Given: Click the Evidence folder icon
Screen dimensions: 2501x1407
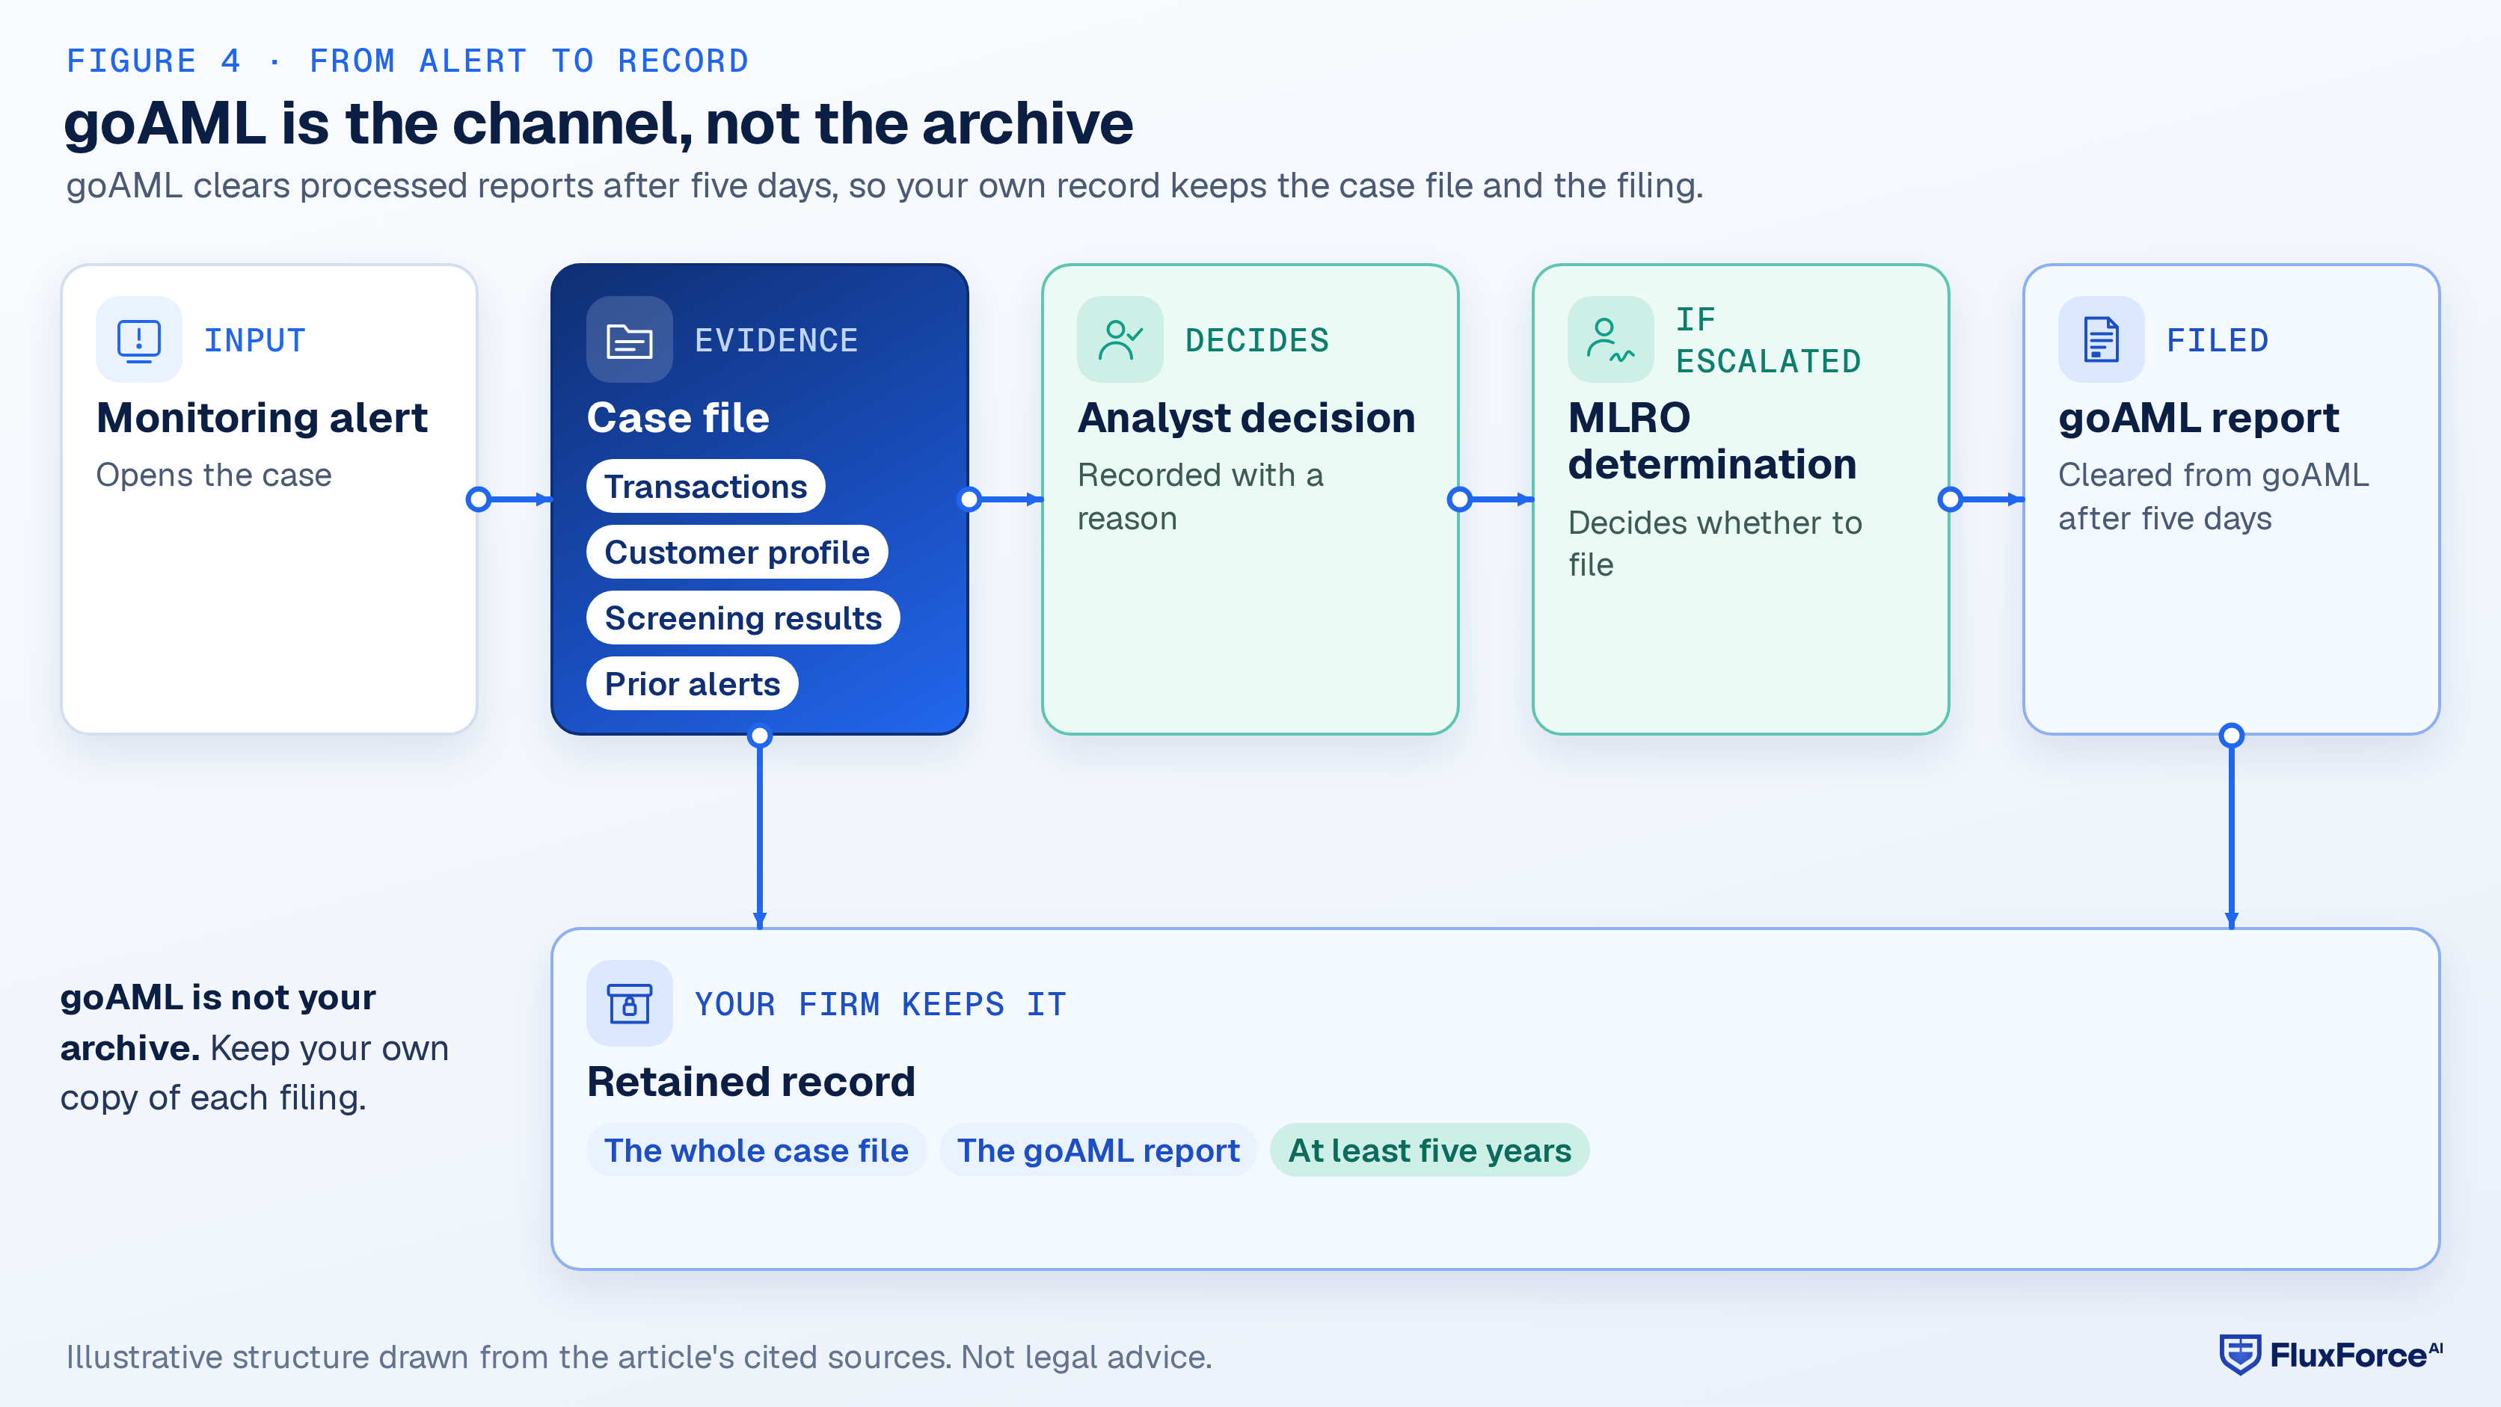Looking at the screenshot, I should click(629, 339).
